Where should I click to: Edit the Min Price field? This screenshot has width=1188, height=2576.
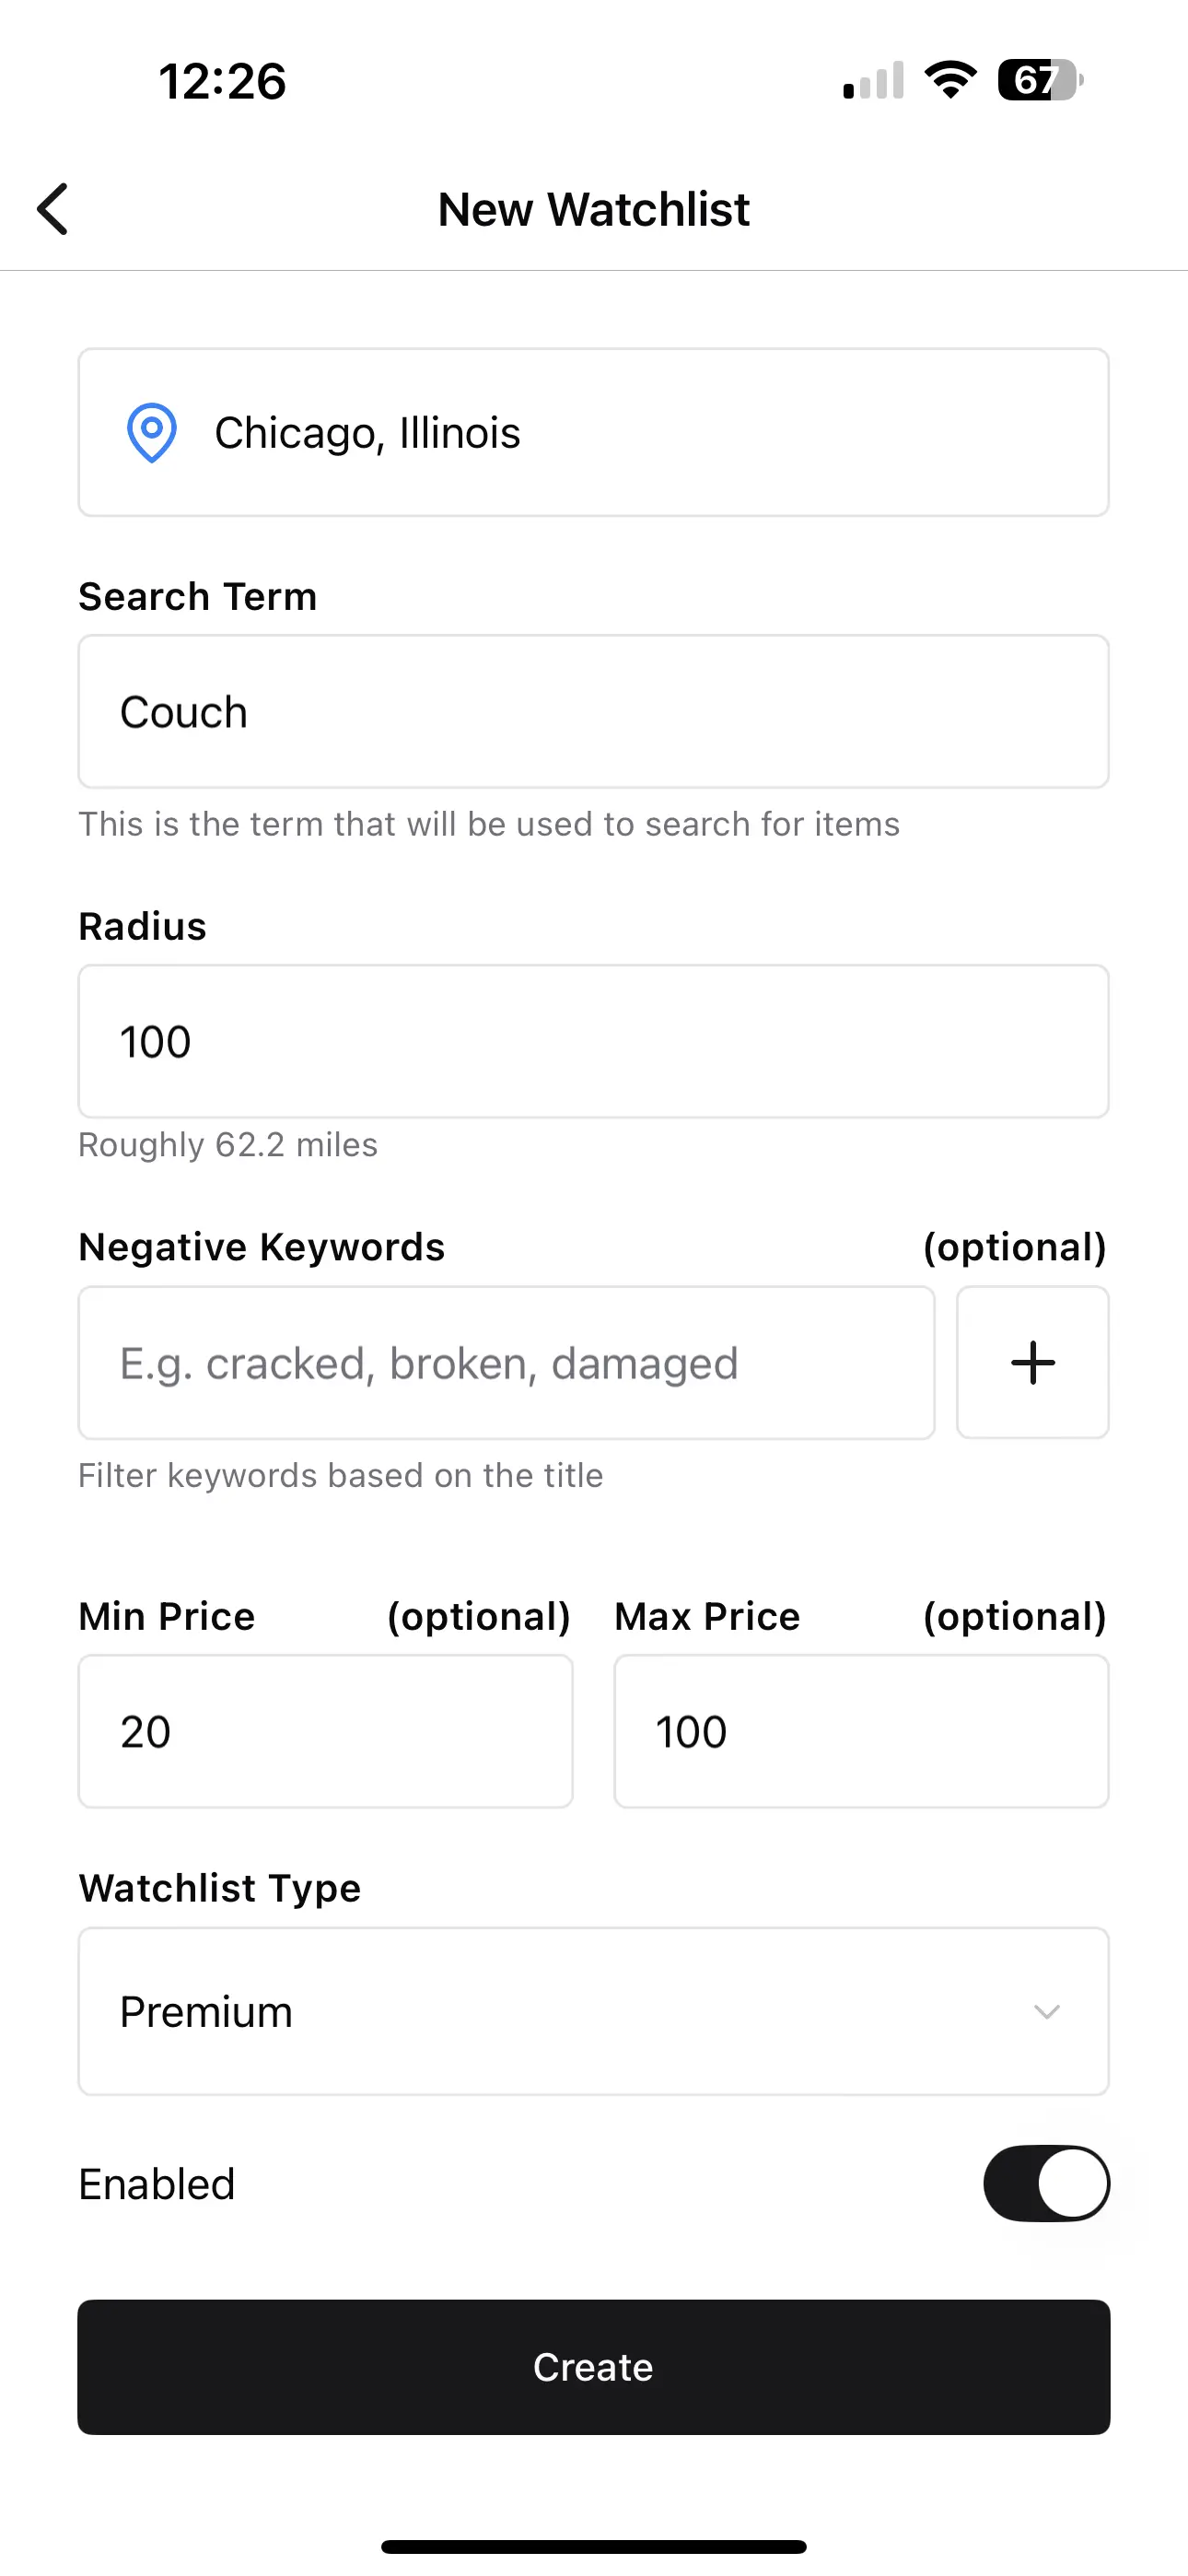(325, 1731)
